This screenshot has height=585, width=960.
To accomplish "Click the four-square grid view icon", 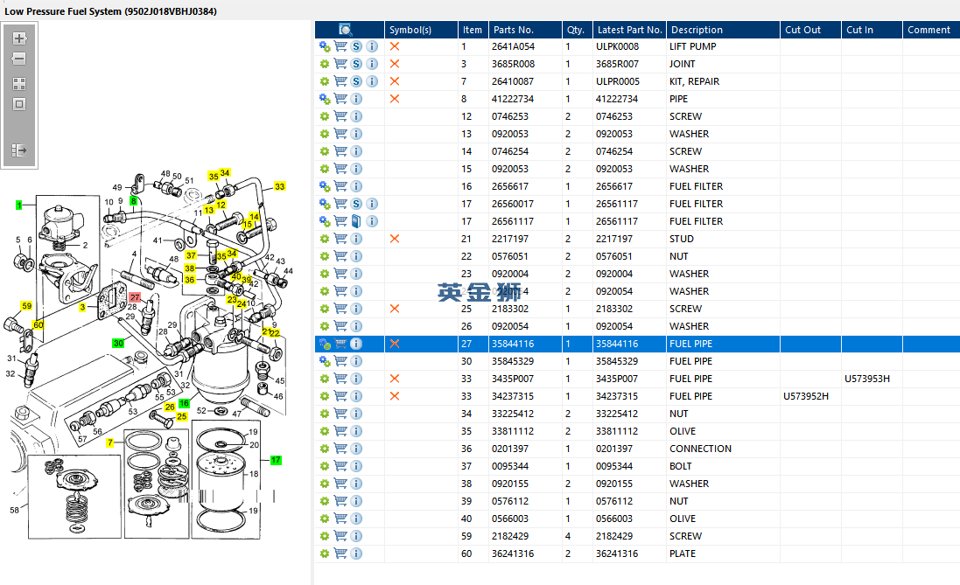I will click(x=19, y=84).
